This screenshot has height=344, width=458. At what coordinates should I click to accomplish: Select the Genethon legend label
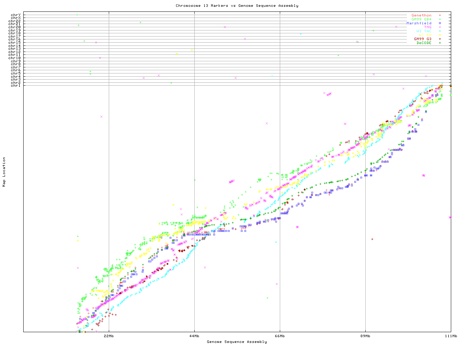tap(421, 15)
